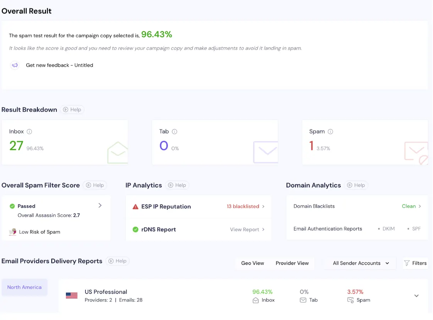Select the North America region tab
Screen dimensions: 433x320
24,287
